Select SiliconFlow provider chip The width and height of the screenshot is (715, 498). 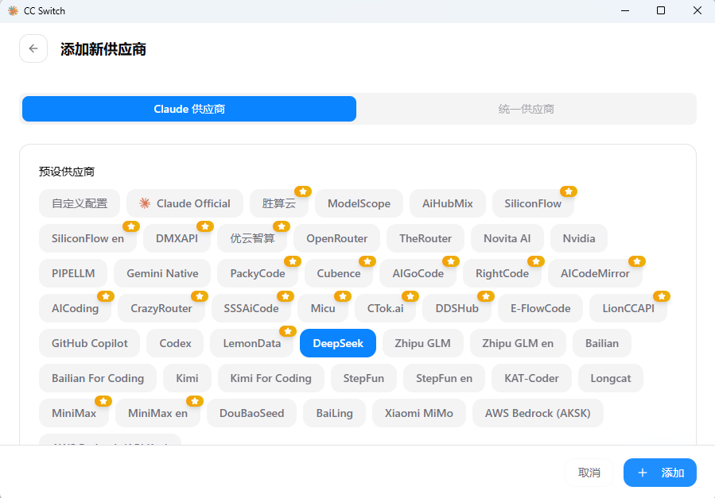click(533, 203)
